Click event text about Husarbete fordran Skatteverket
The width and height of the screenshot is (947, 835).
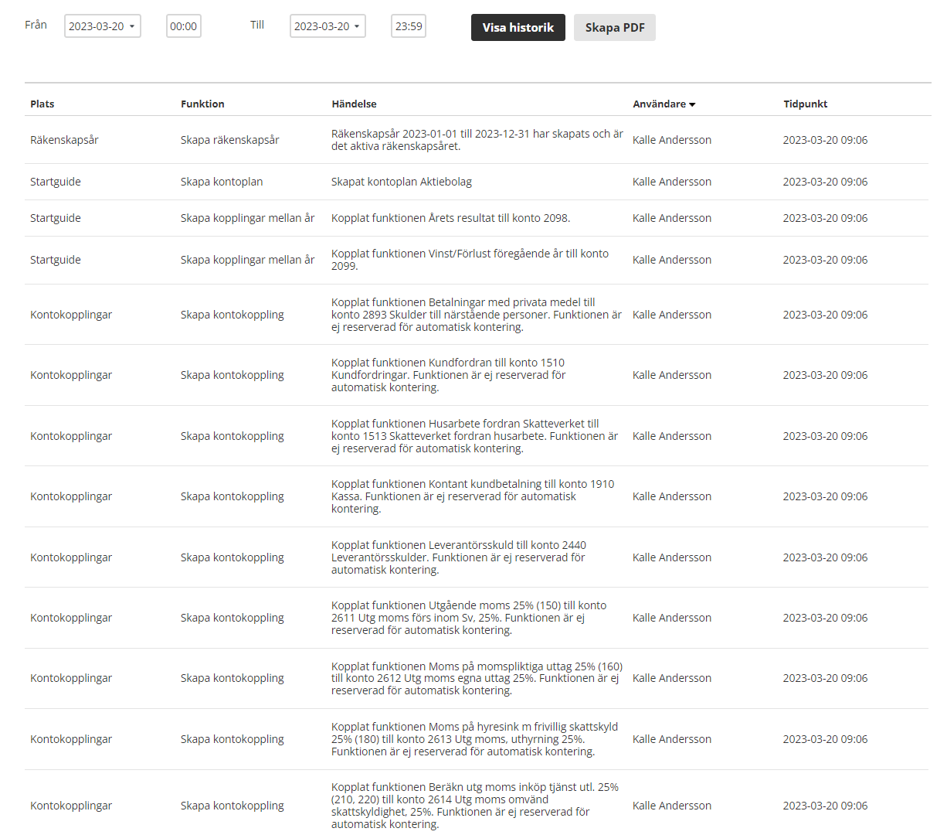[x=475, y=436]
